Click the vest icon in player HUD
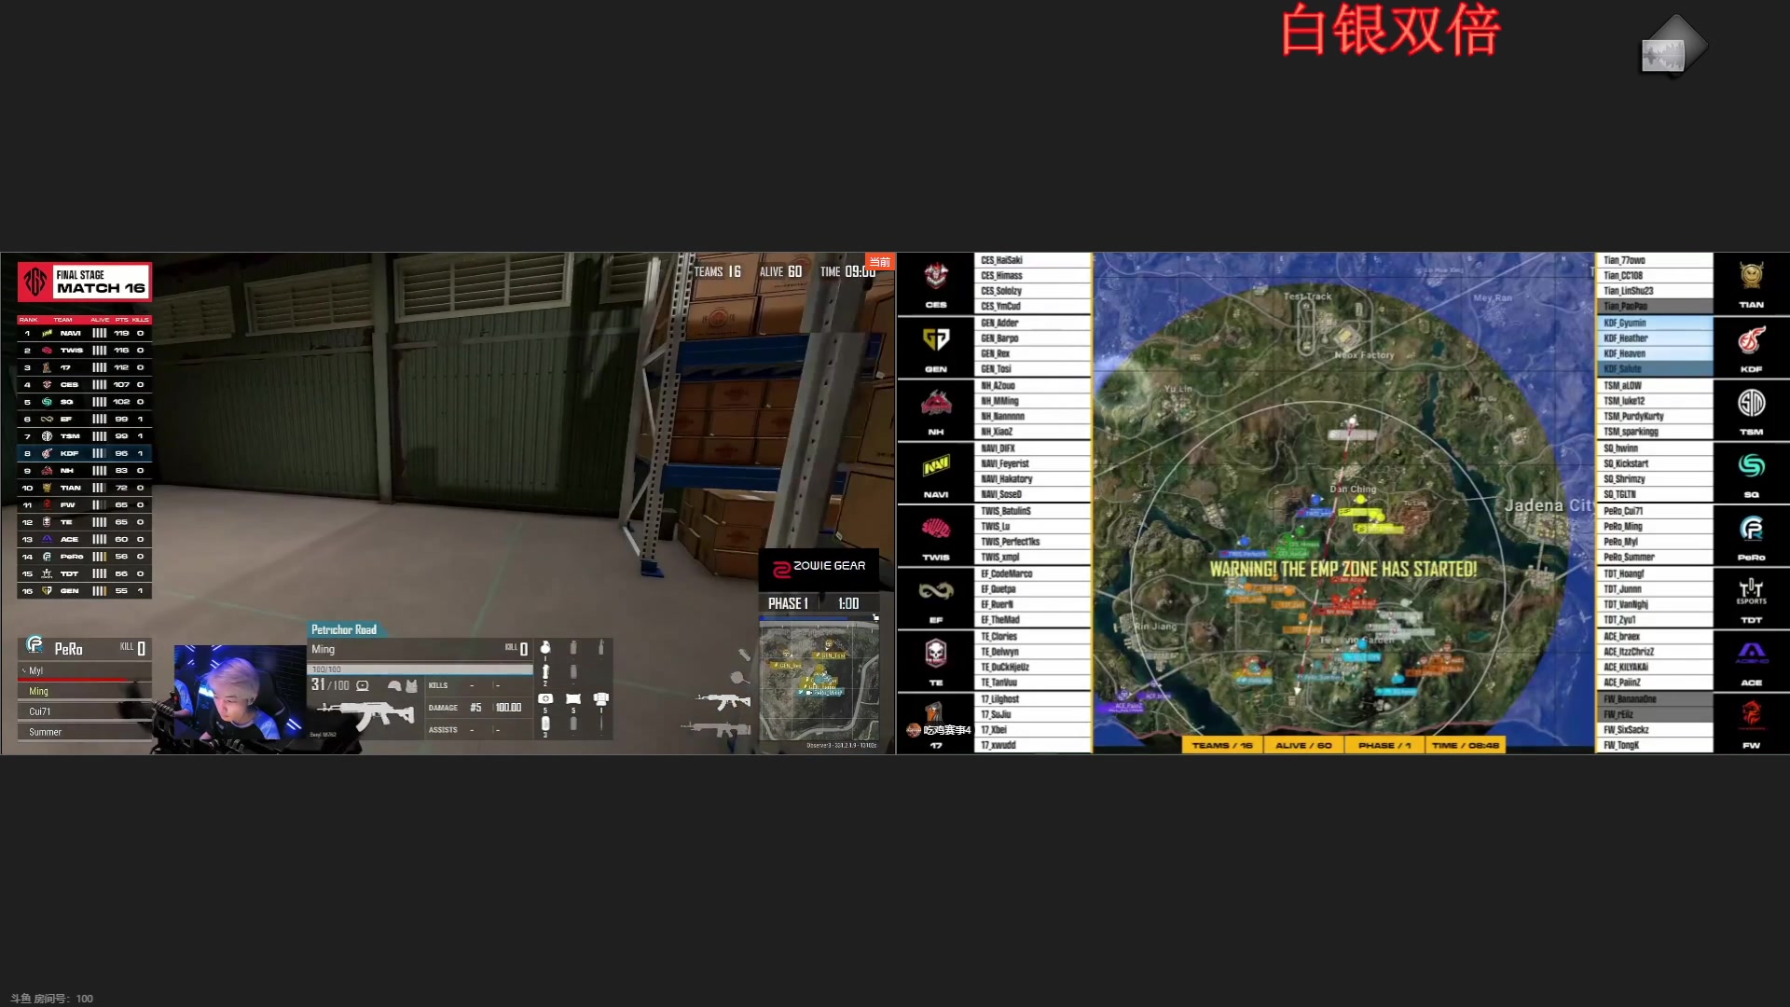Viewport: 1790px width, 1007px height. pyautogui.click(x=411, y=686)
